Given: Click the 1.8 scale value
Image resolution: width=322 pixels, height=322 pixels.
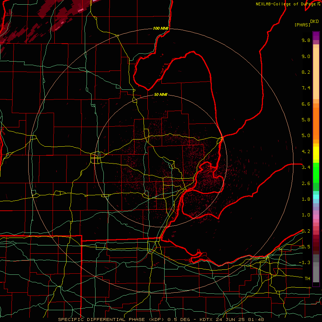Looking at the screenshot, I should (x=306, y=199).
